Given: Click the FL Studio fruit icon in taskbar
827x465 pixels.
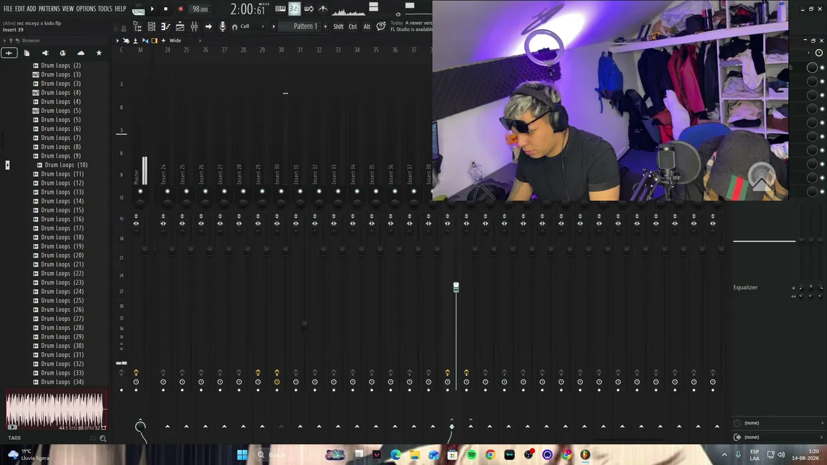Looking at the screenshot, I should pyautogui.click(x=585, y=455).
